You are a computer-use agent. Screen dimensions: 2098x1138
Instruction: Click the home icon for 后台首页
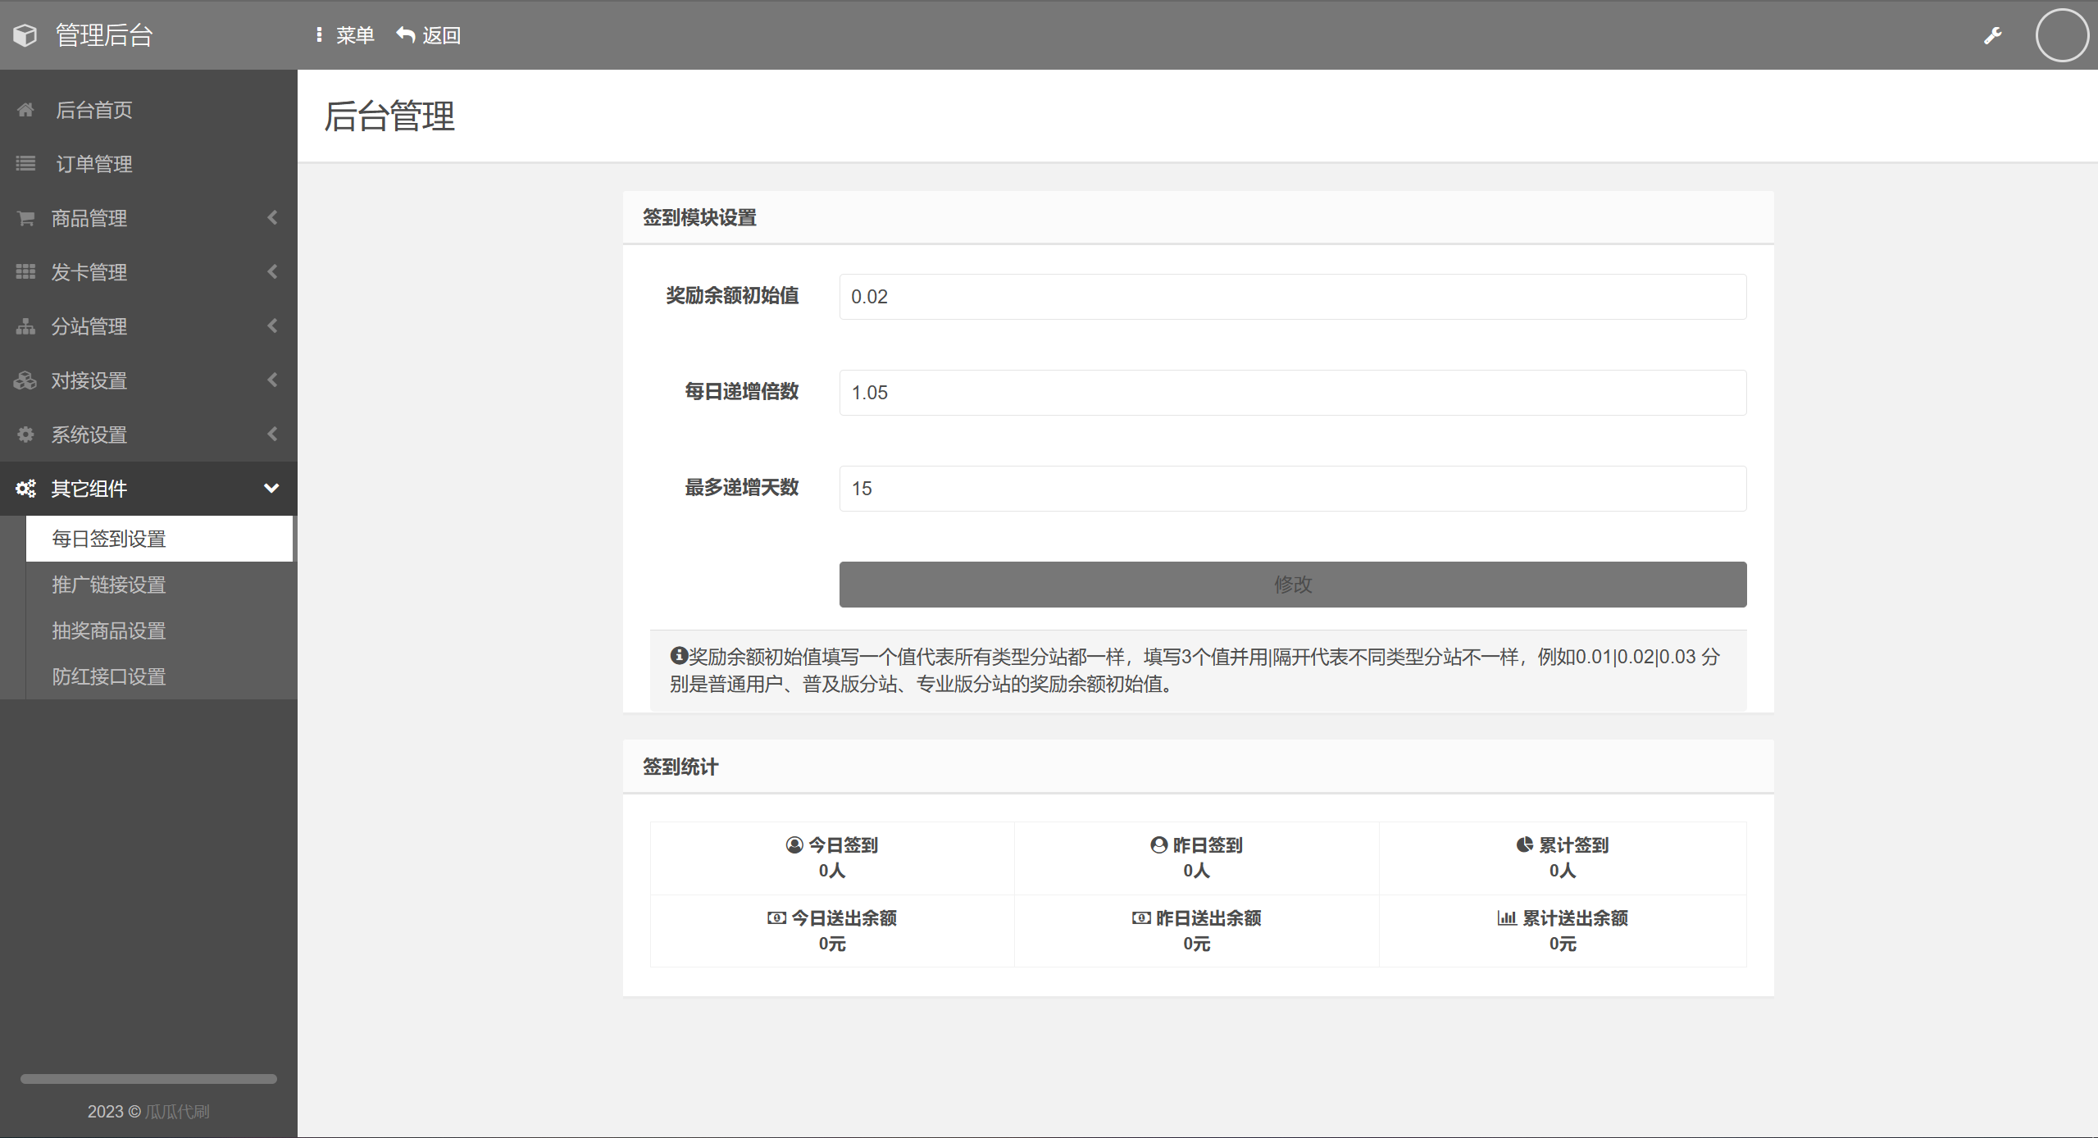[x=25, y=110]
